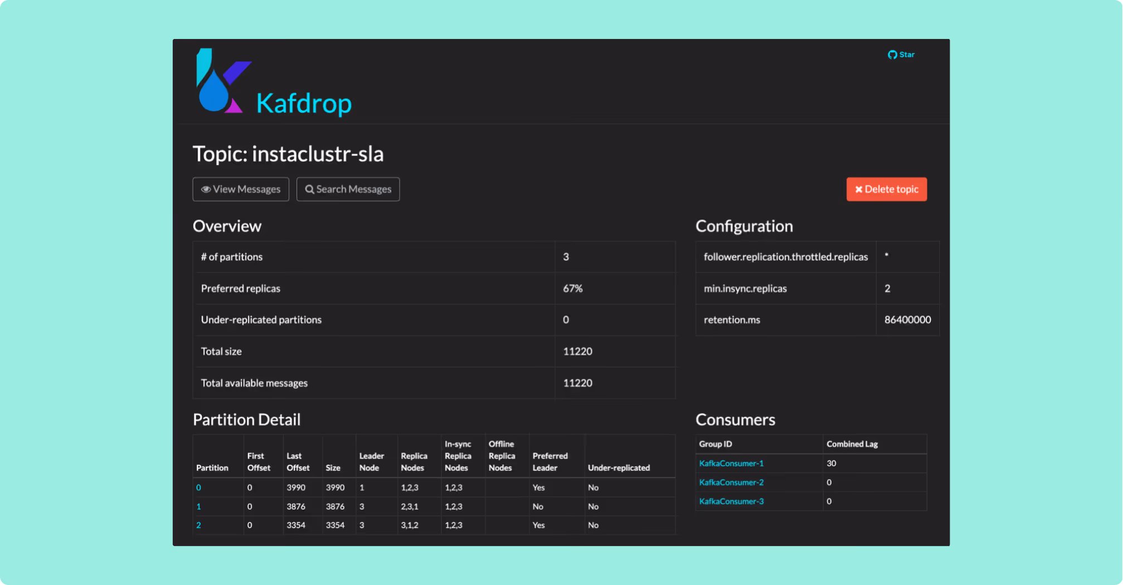This screenshot has width=1123, height=585.
Task: Click Preferred Leader 'No' for partition 1
Action: pos(538,506)
